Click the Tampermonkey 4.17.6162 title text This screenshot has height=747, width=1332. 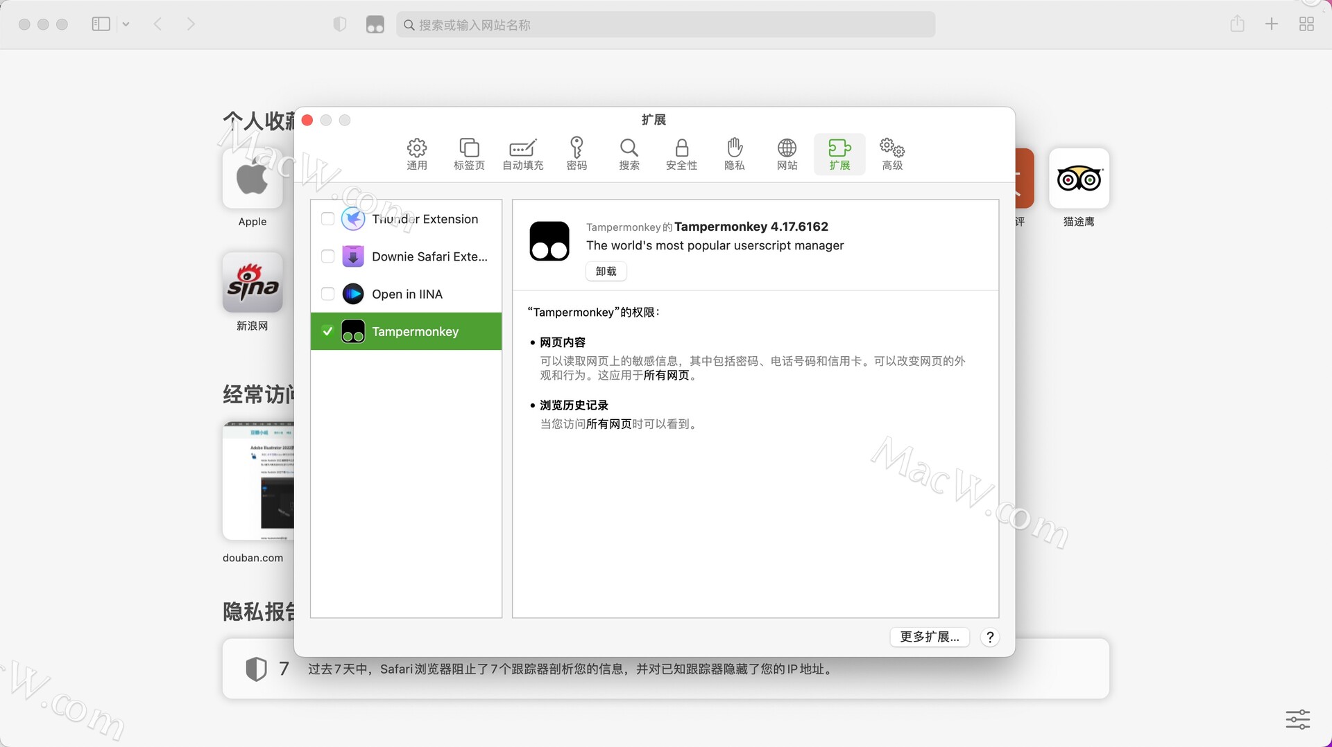pos(751,227)
